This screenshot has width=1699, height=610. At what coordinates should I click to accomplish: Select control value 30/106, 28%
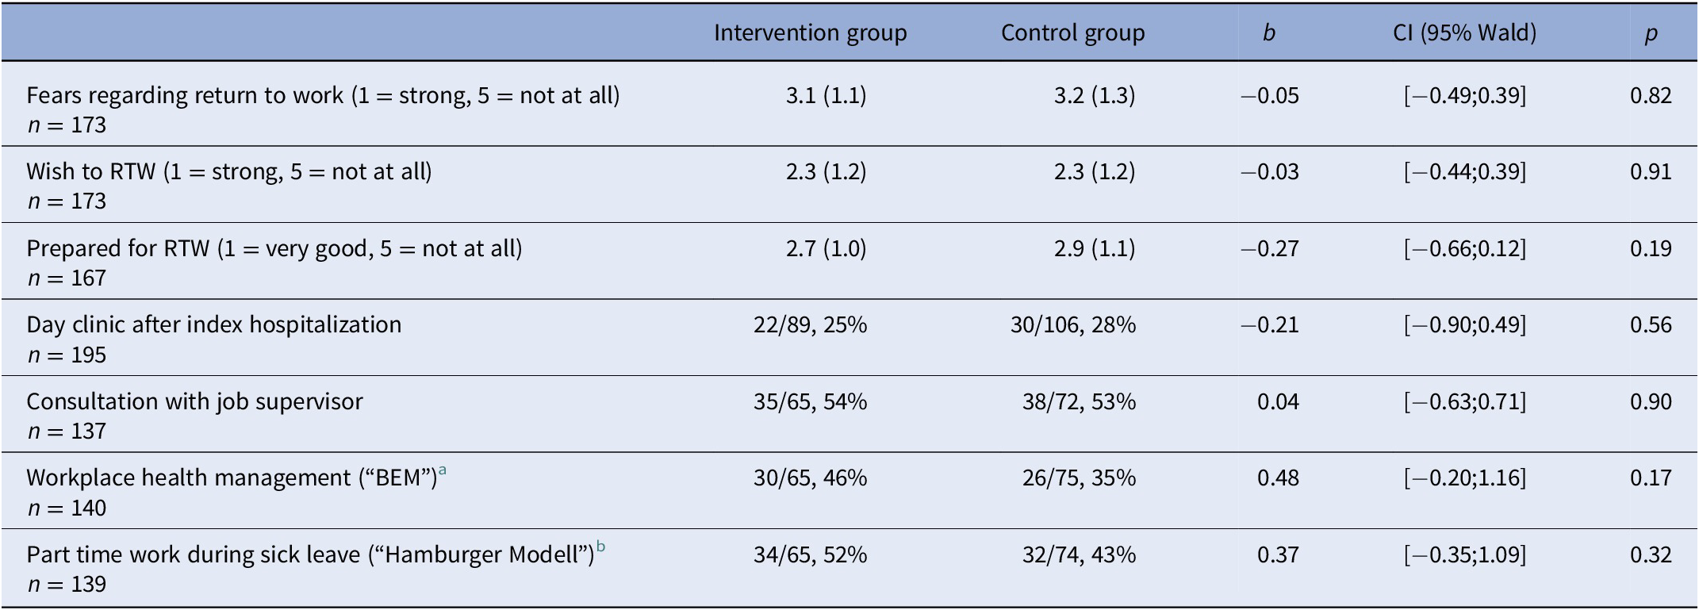coord(1072,324)
